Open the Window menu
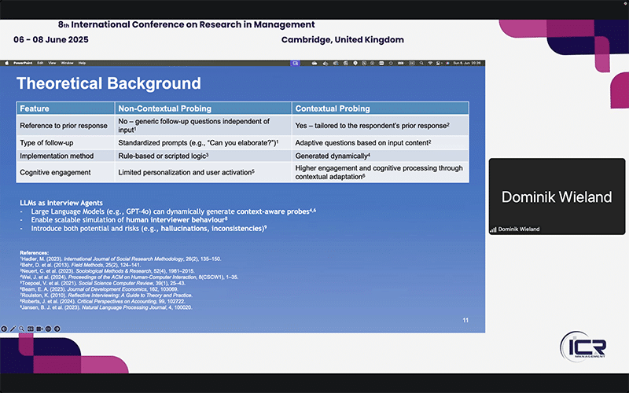Image resolution: width=629 pixels, height=393 pixels. [68, 62]
